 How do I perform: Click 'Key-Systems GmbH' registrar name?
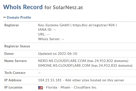point(54,25)
